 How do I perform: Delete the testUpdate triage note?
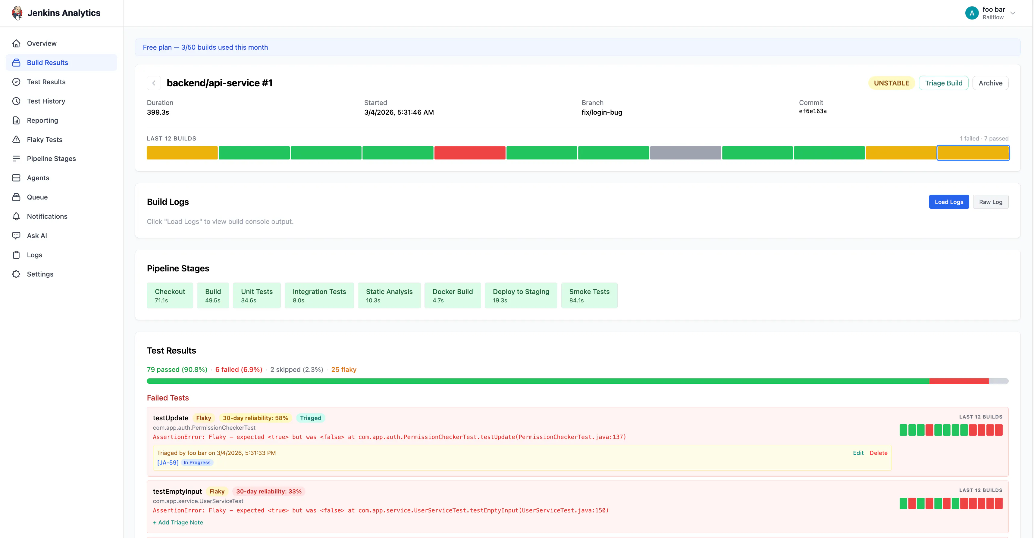click(878, 453)
